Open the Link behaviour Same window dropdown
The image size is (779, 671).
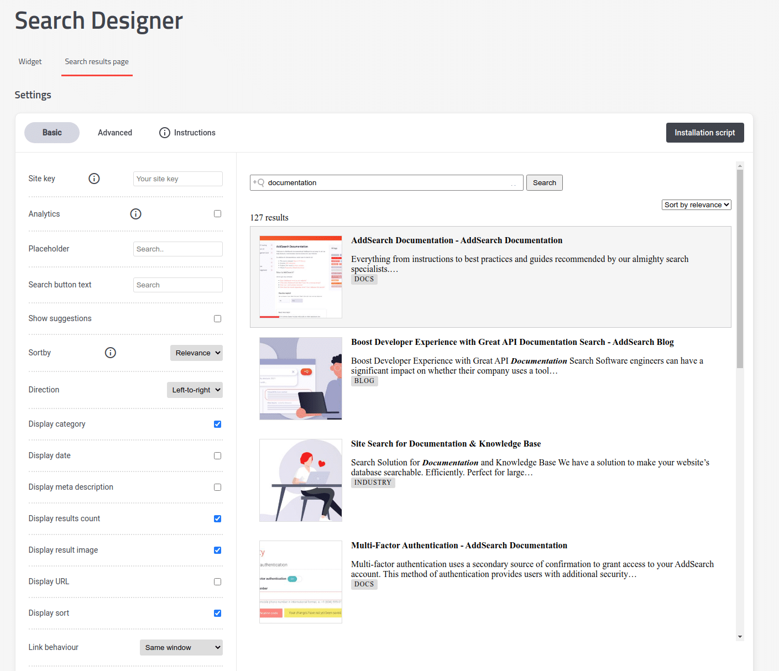coord(181,648)
